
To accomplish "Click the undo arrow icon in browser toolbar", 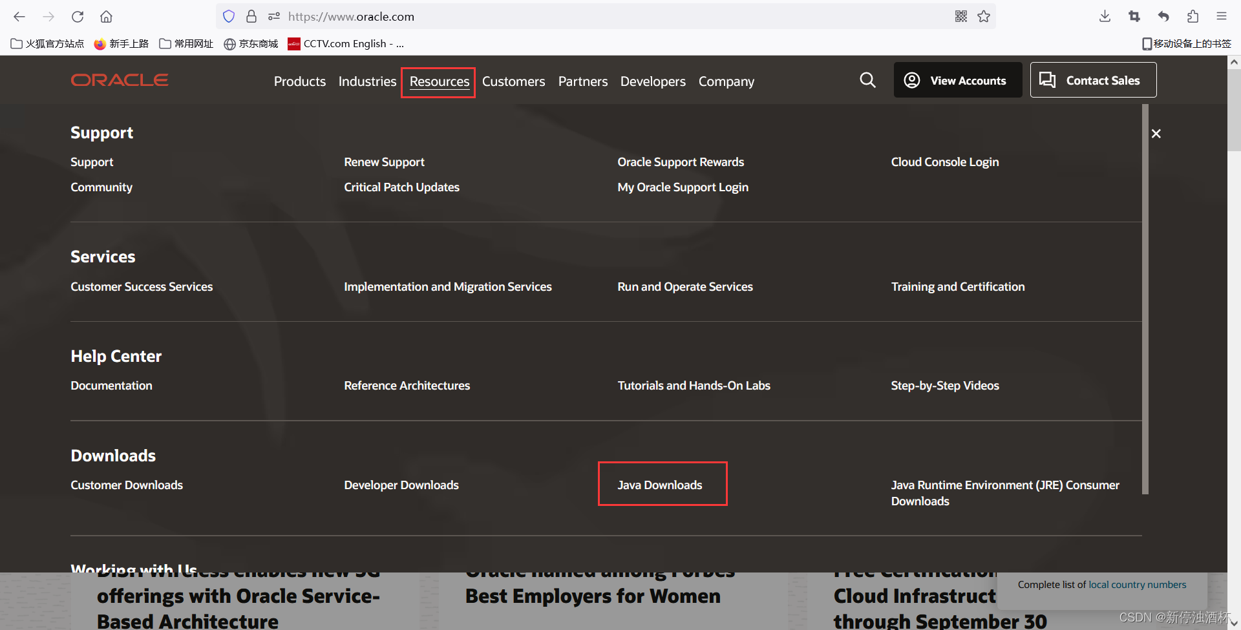I will [x=1163, y=17].
